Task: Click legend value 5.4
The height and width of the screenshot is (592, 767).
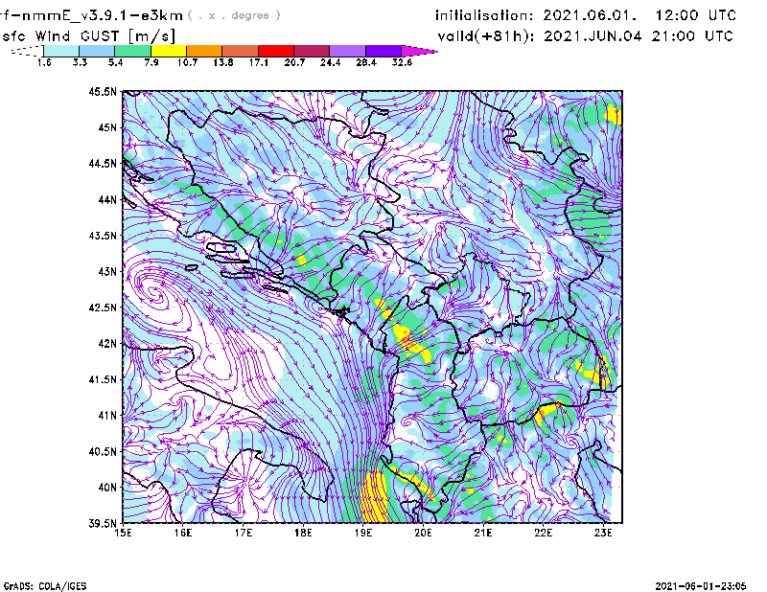Action: tap(115, 62)
